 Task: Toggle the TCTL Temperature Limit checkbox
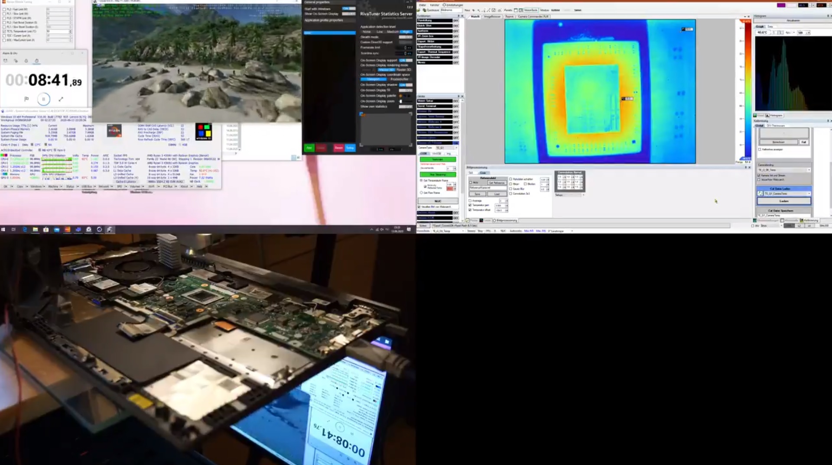click(x=4, y=31)
